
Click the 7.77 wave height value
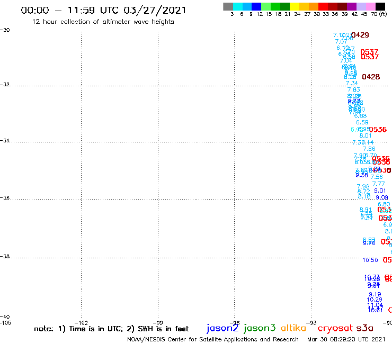[x=379, y=184]
